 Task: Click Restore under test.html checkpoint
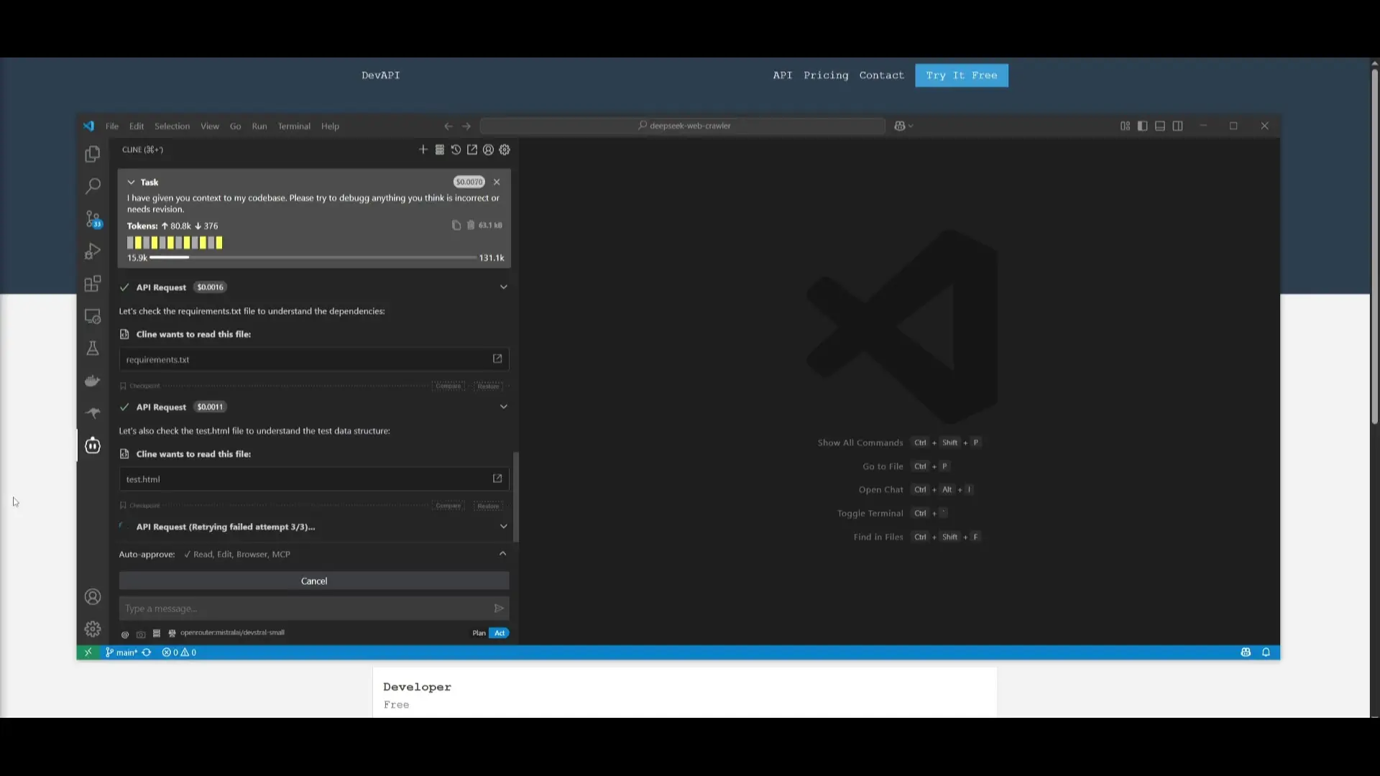pyautogui.click(x=488, y=507)
